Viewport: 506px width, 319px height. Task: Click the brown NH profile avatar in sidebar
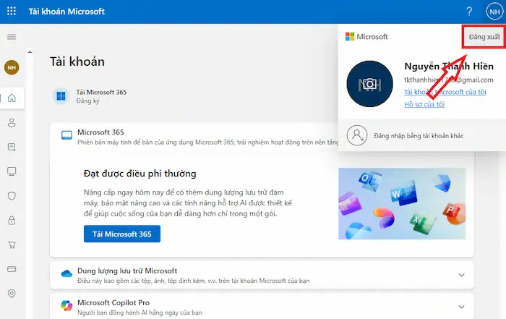[x=12, y=67]
